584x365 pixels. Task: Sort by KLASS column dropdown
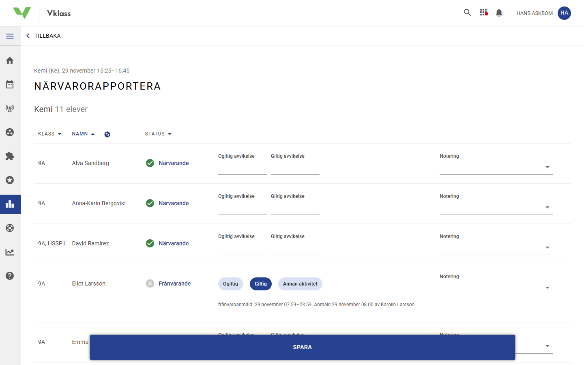[x=50, y=134]
